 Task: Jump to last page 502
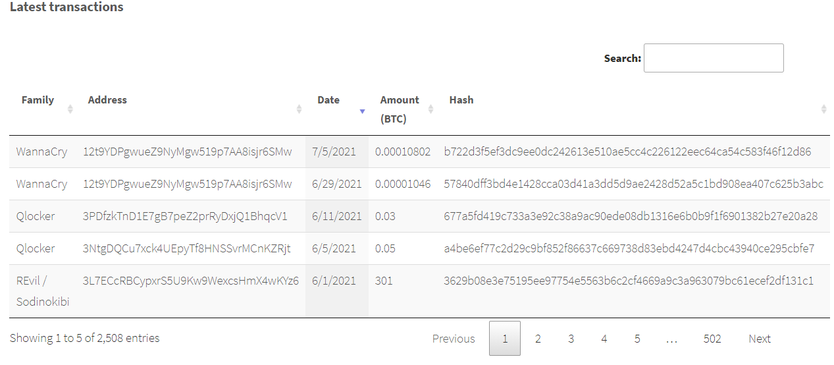[x=712, y=339]
